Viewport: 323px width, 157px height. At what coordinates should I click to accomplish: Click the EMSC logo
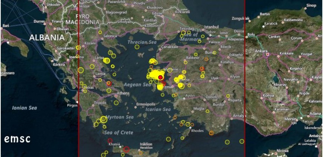pyautogui.click(x=17, y=139)
